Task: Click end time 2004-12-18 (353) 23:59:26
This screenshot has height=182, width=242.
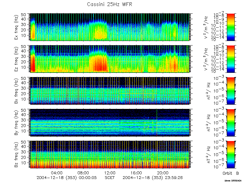Action: 153,178
